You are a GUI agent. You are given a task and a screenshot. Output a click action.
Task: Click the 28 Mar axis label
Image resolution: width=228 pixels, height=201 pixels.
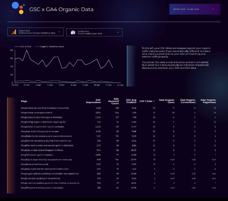[x=15, y=85]
